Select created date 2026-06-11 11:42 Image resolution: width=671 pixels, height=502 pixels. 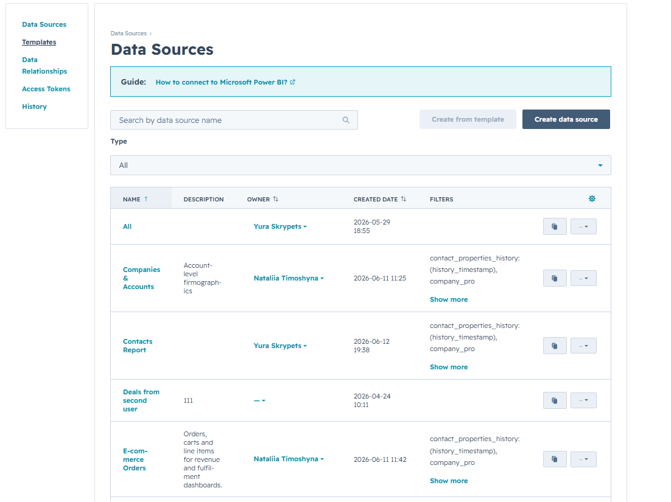380,459
